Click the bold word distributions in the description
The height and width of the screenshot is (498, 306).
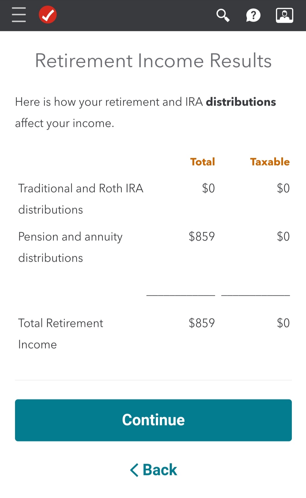241,102
